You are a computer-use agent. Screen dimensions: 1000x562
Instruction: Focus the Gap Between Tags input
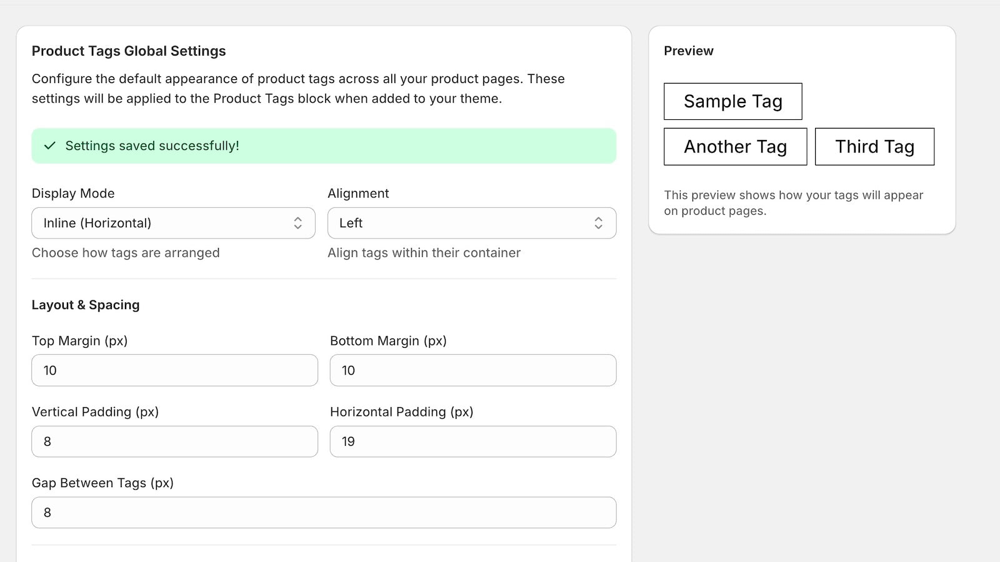tap(324, 513)
